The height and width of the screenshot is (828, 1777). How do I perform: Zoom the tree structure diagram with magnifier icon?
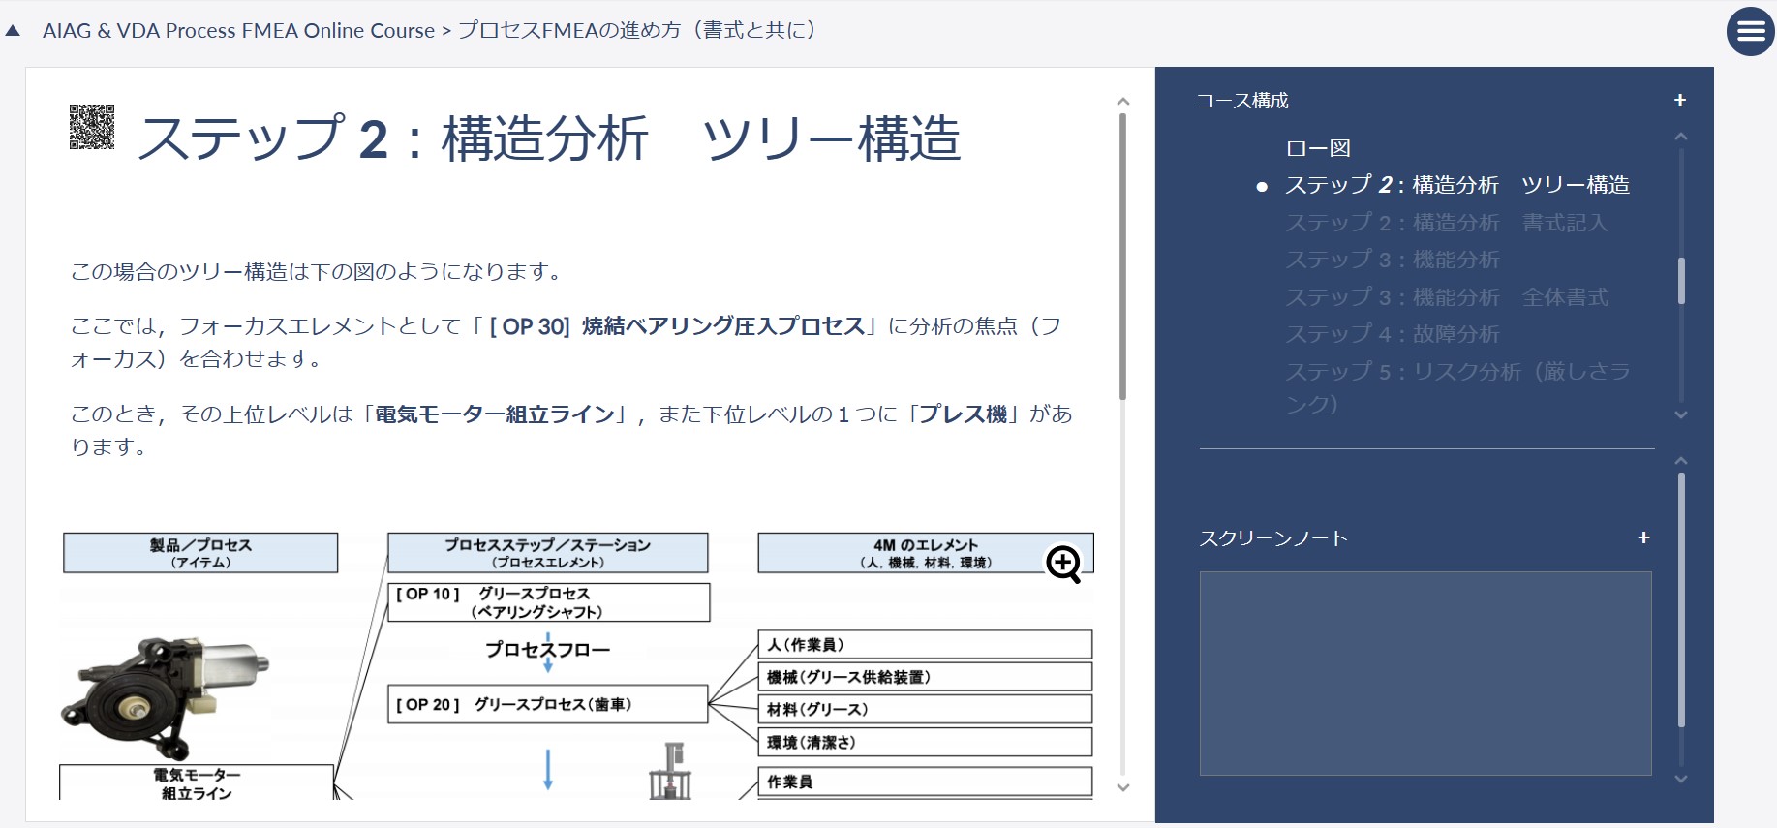[1063, 564]
